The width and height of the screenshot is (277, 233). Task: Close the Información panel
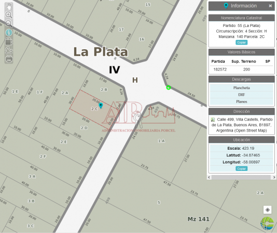click(270, 6)
